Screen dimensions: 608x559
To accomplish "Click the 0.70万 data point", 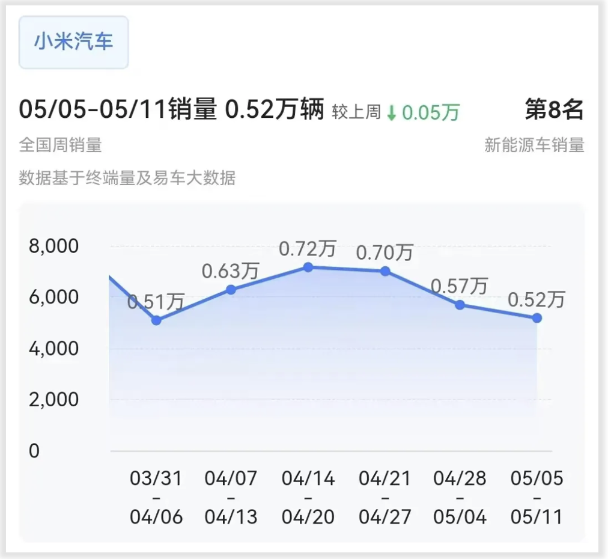I will pos(385,272).
